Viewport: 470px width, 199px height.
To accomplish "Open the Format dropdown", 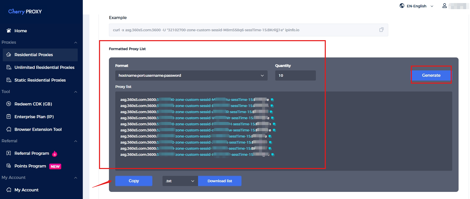I will pos(191,75).
